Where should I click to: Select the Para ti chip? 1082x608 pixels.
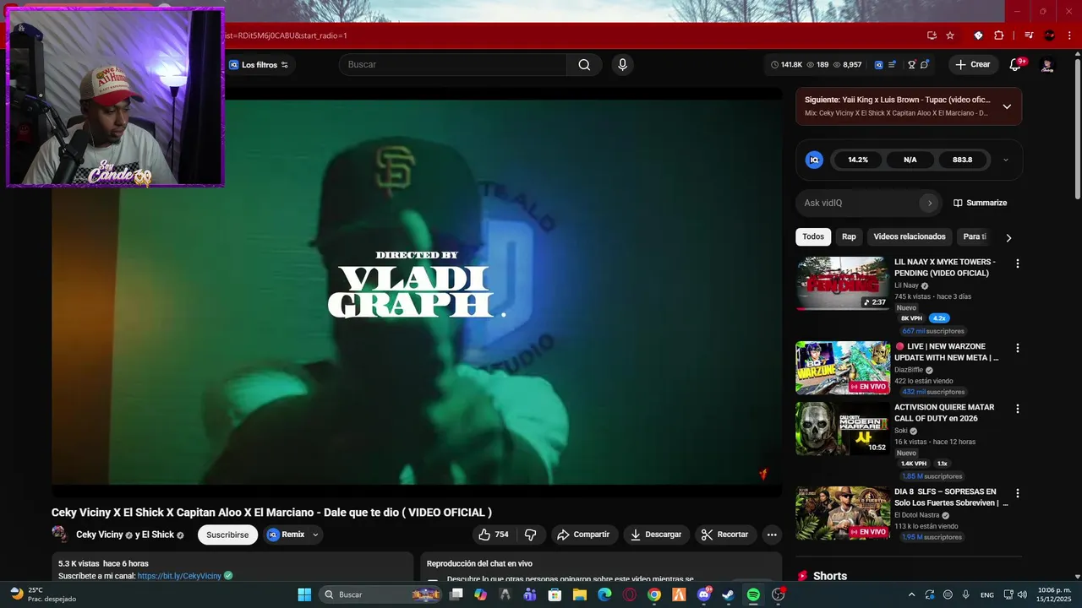(975, 236)
